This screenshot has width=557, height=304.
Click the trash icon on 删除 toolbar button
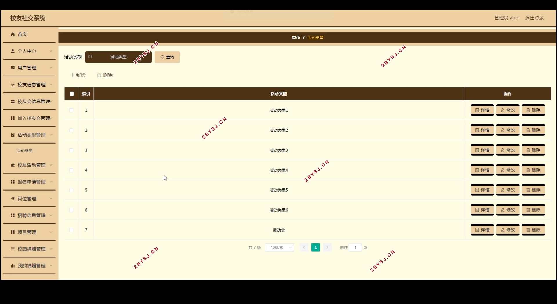tap(99, 75)
